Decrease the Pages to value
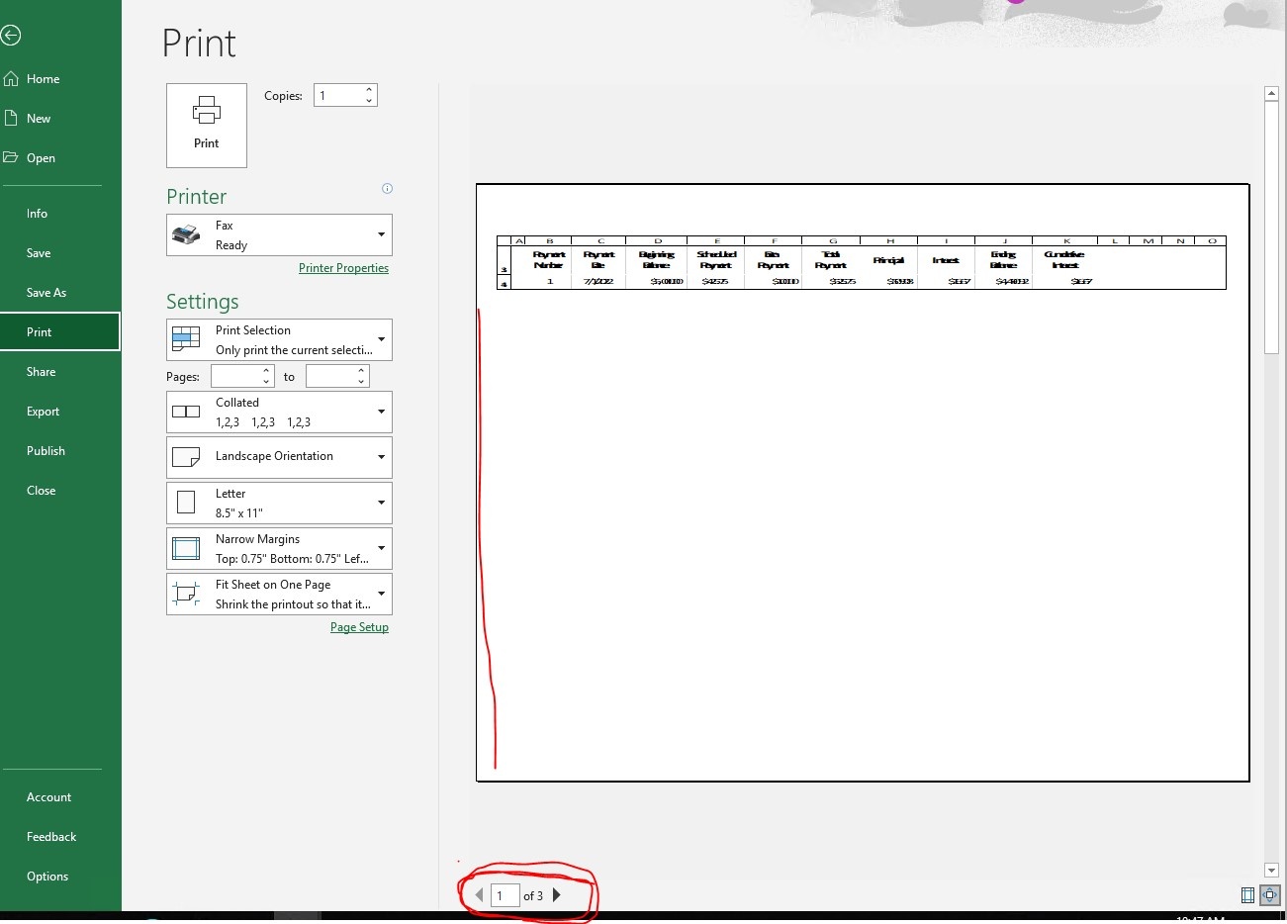Viewport: 1287px width, 924px height. (362, 382)
